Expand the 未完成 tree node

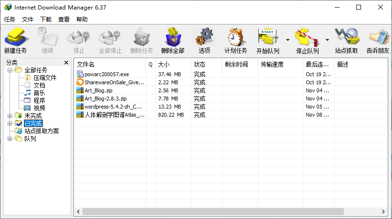click(10, 116)
